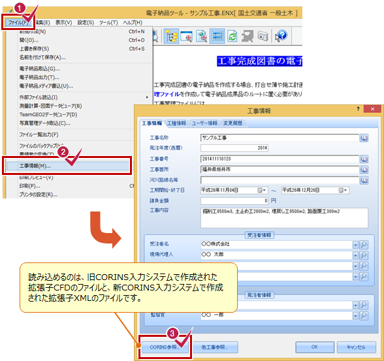Click the green refresh toolbar icon
Viewport: 384px width, 361px height.
coord(232,36)
